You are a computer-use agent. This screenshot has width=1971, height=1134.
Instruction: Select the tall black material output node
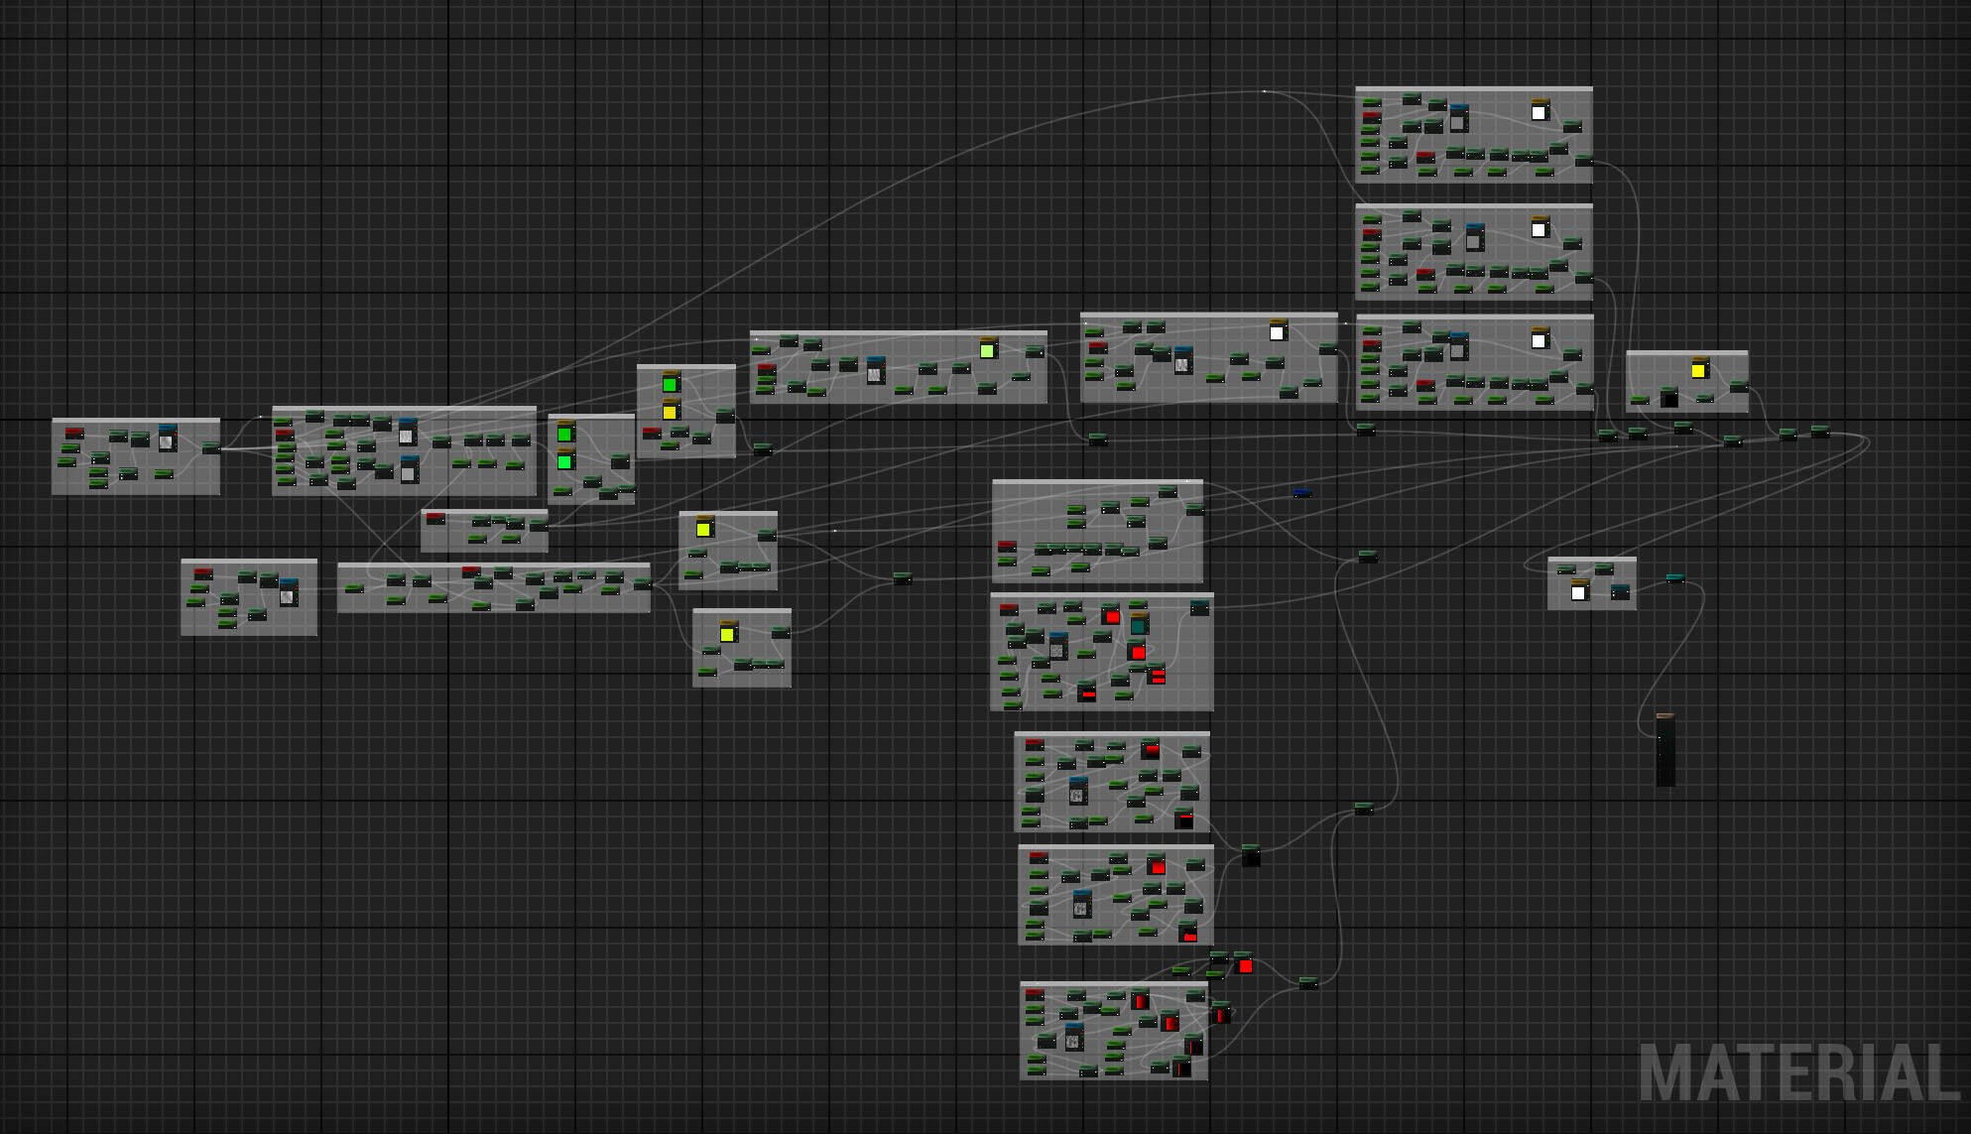[1665, 750]
